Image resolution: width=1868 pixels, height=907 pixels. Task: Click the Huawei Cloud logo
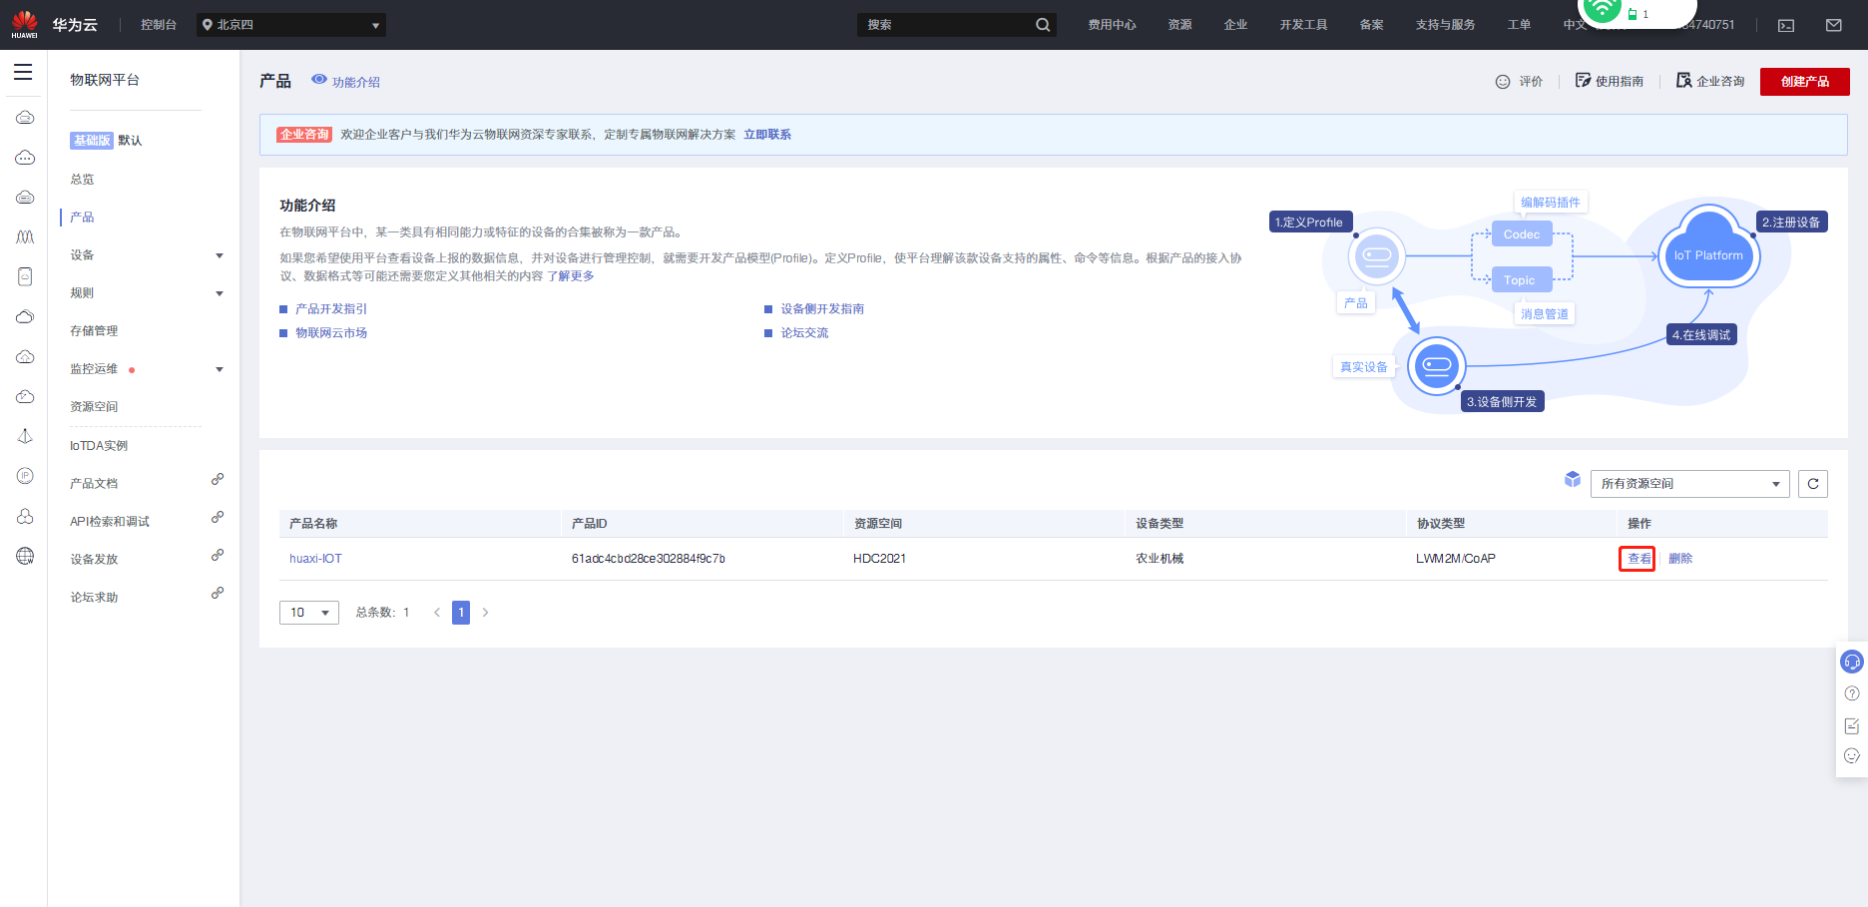point(55,25)
